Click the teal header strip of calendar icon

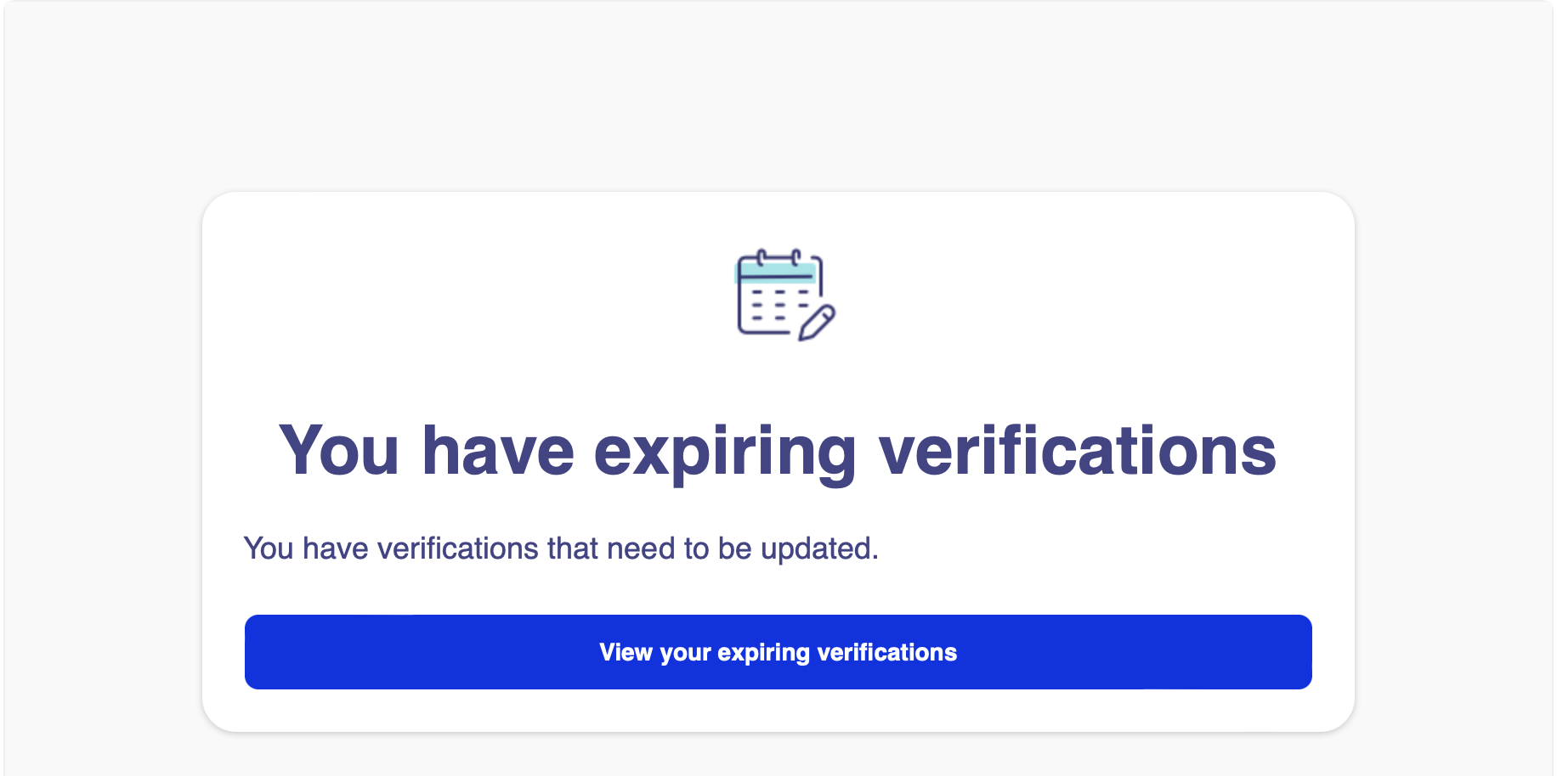pyautogui.click(x=776, y=272)
